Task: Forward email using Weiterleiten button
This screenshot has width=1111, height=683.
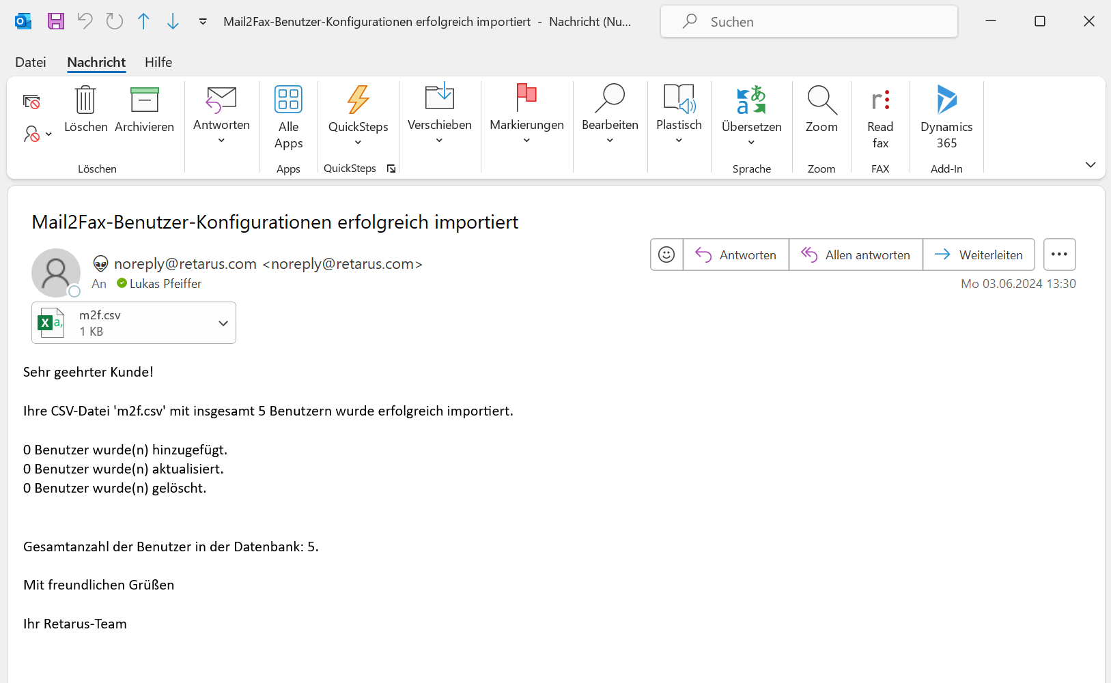Action: [979, 255]
